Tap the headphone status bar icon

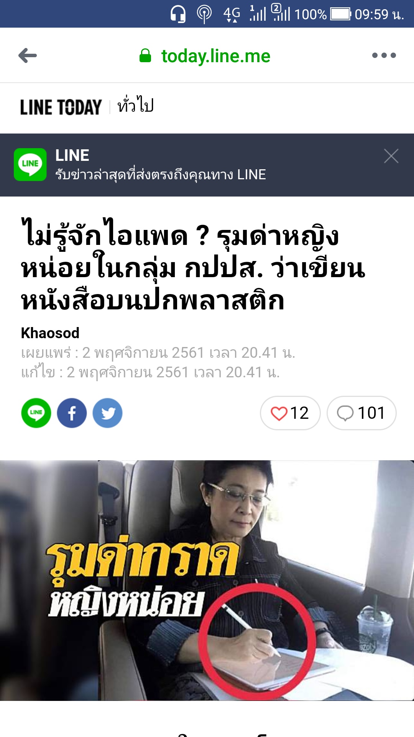178,14
